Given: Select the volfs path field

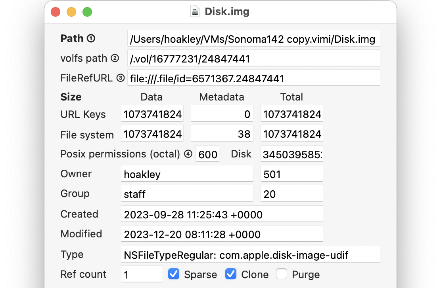Looking at the screenshot, I should tap(254, 58).
